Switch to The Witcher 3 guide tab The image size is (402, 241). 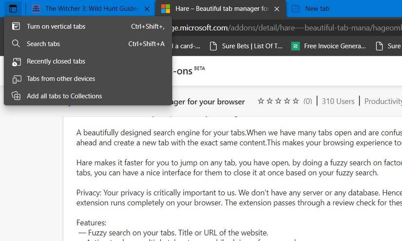point(90,9)
